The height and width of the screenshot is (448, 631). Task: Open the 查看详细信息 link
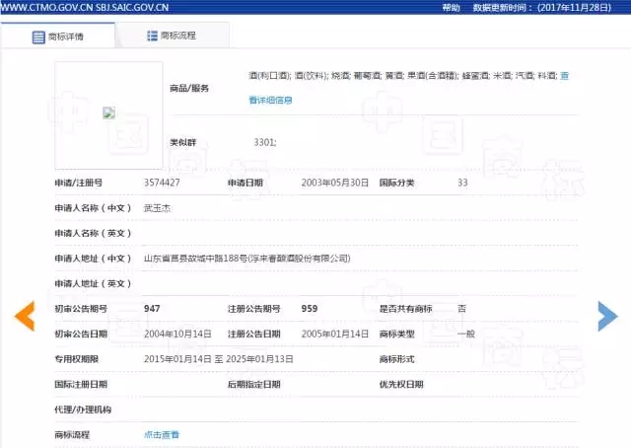(270, 100)
